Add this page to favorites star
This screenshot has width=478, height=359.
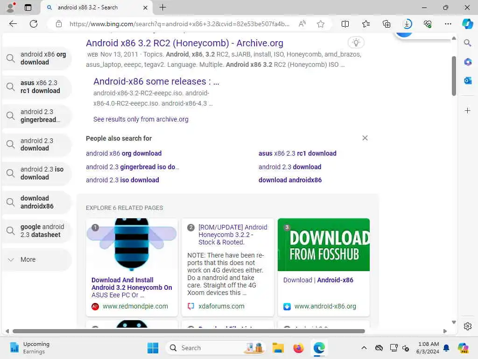[320, 24]
